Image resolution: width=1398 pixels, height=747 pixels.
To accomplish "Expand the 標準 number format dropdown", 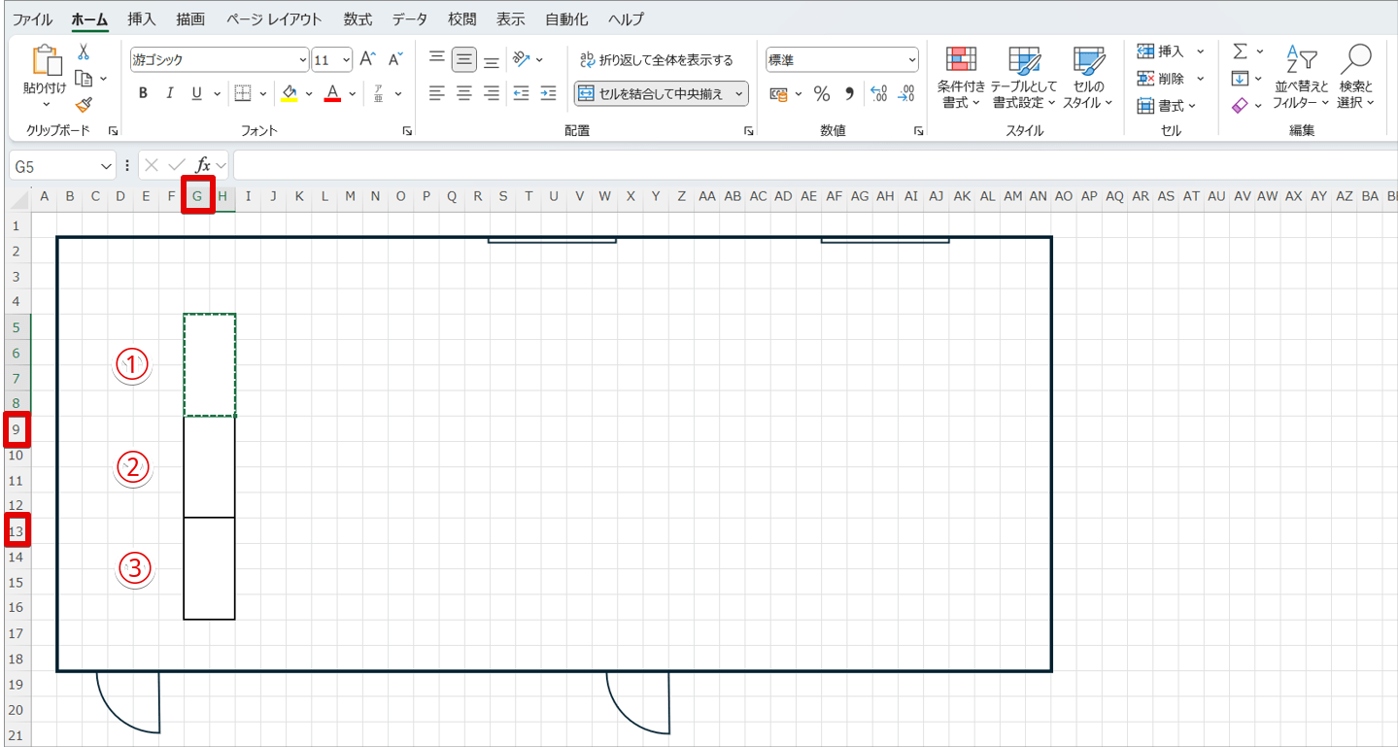I will point(912,60).
